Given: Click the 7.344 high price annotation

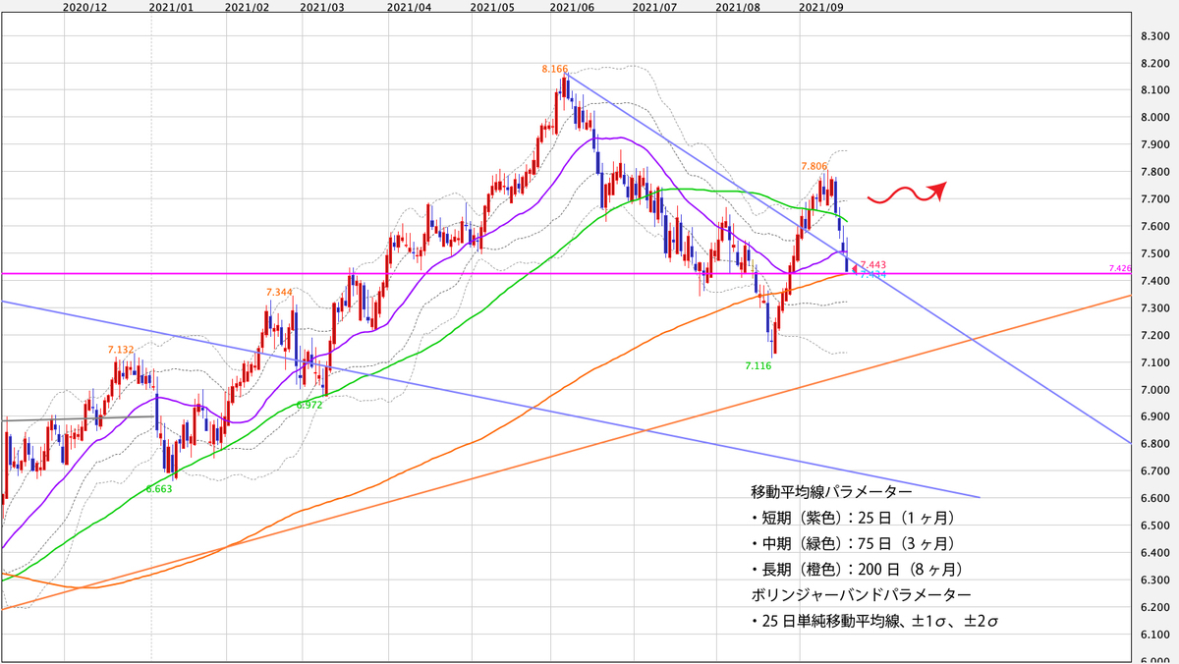Looking at the screenshot, I should pos(279,293).
